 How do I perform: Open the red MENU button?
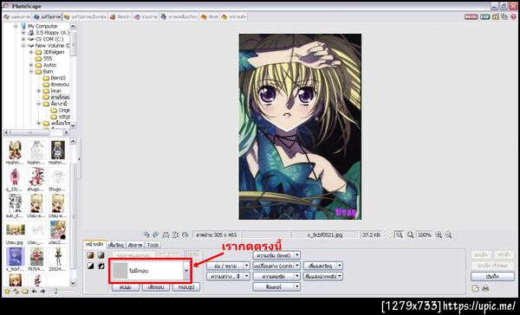click(x=471, y=16)
